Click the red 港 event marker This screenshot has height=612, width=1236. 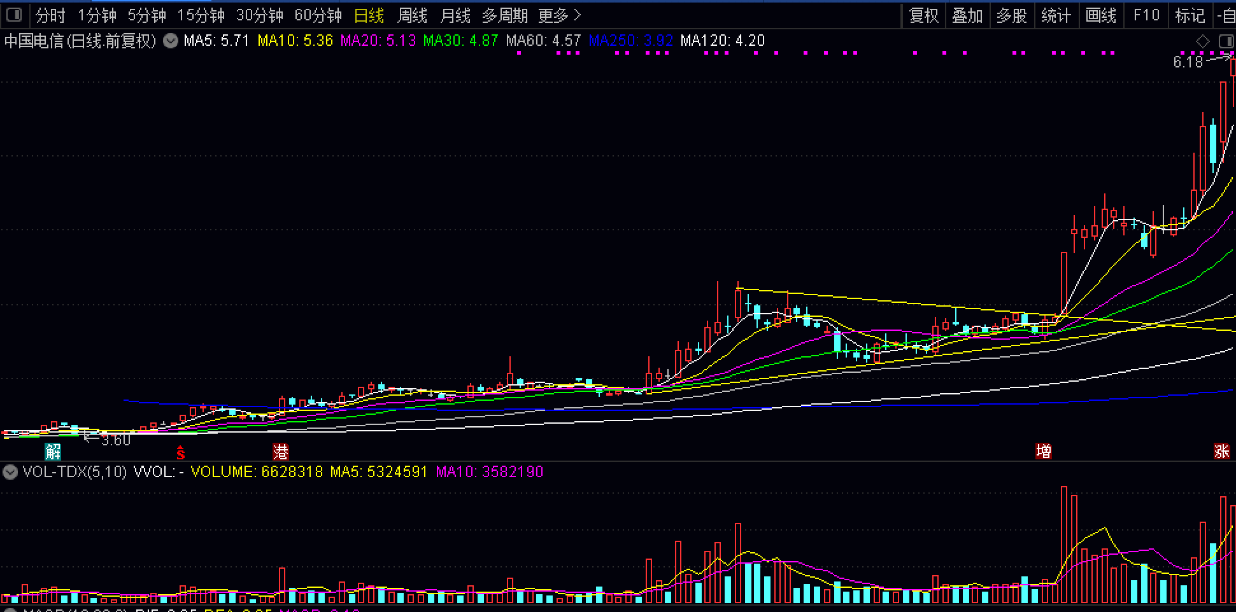[280, 452]
